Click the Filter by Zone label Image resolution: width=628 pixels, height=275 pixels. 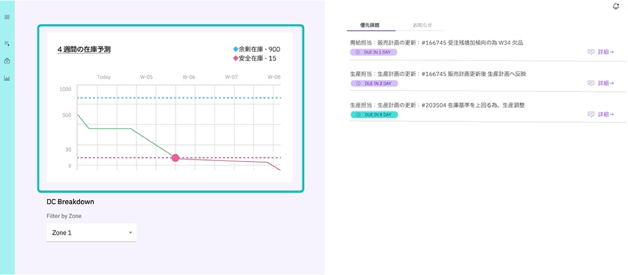tap(64, 216)
